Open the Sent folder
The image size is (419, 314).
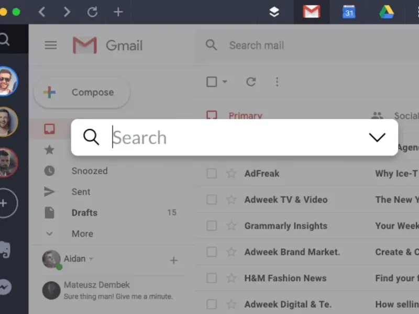tap(81, 192)
